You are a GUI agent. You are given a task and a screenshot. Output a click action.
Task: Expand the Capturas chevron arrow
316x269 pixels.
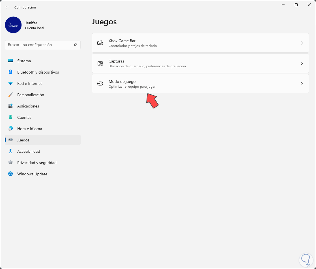302,63
